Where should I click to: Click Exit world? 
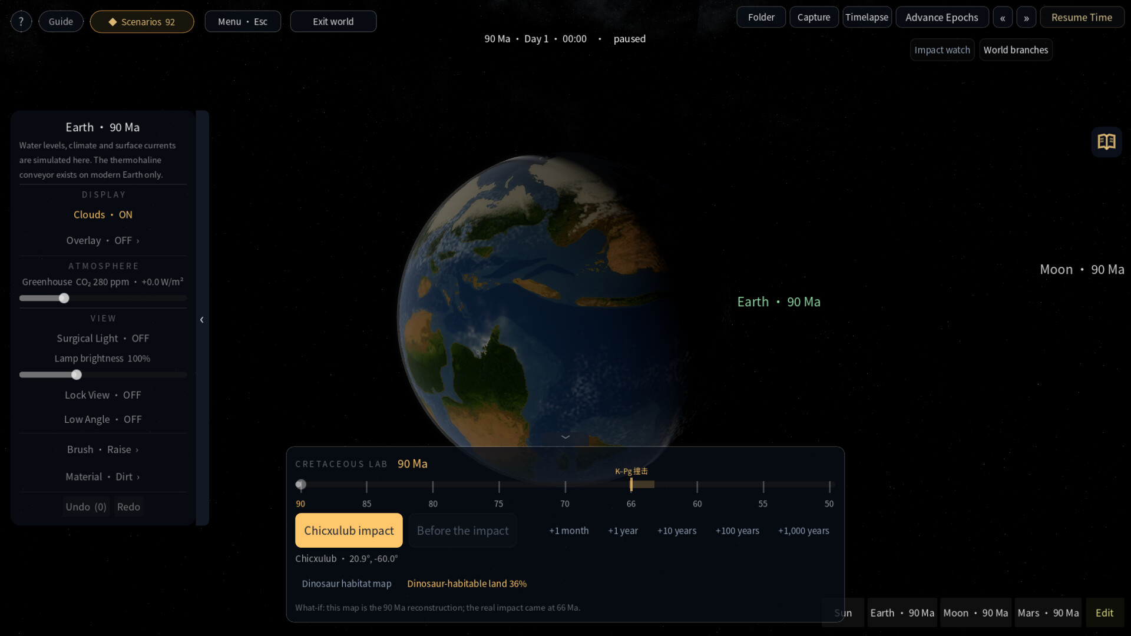tap(333, 22)
